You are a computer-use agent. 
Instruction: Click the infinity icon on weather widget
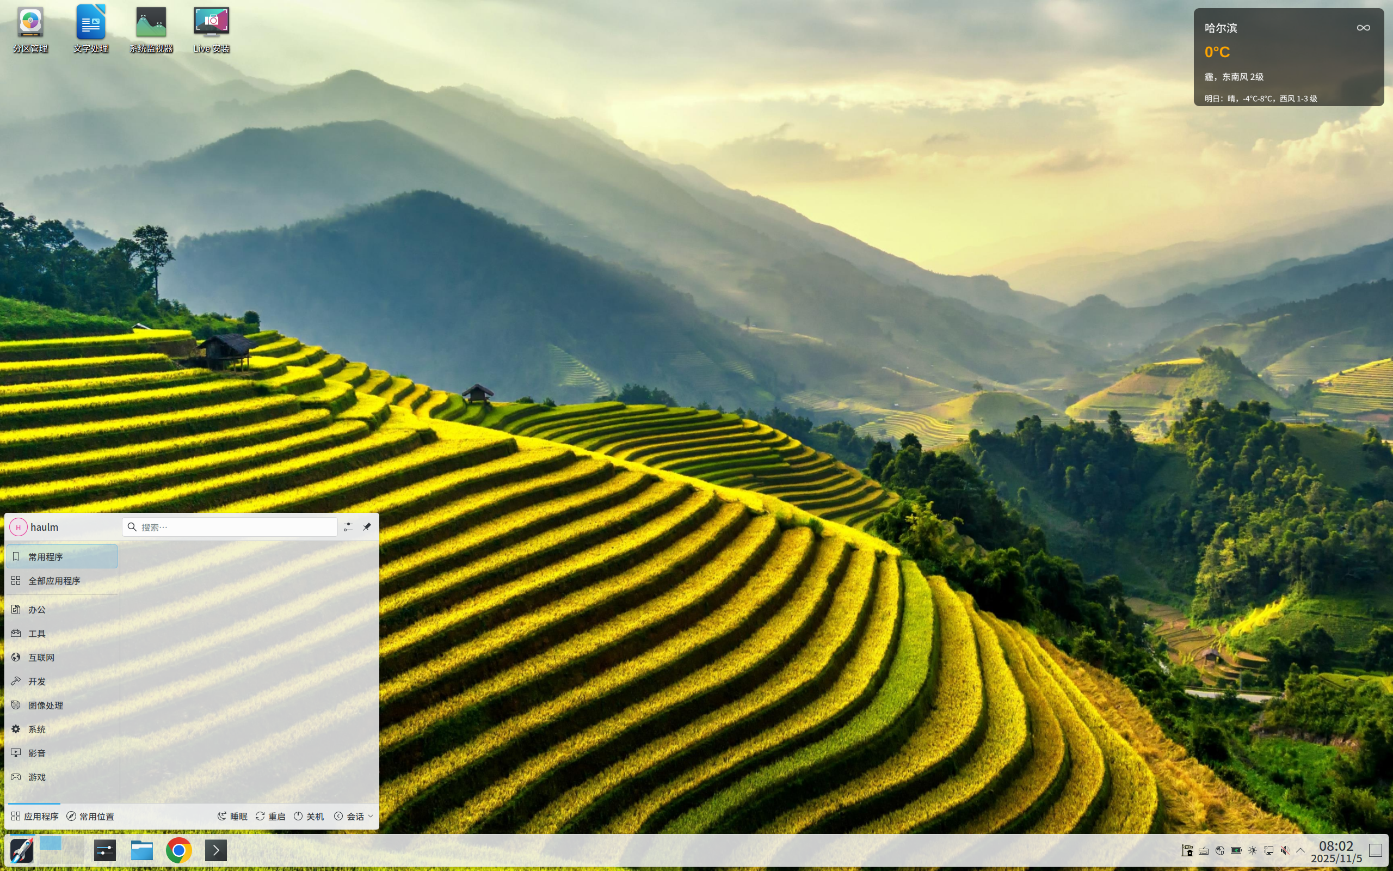1363,28
